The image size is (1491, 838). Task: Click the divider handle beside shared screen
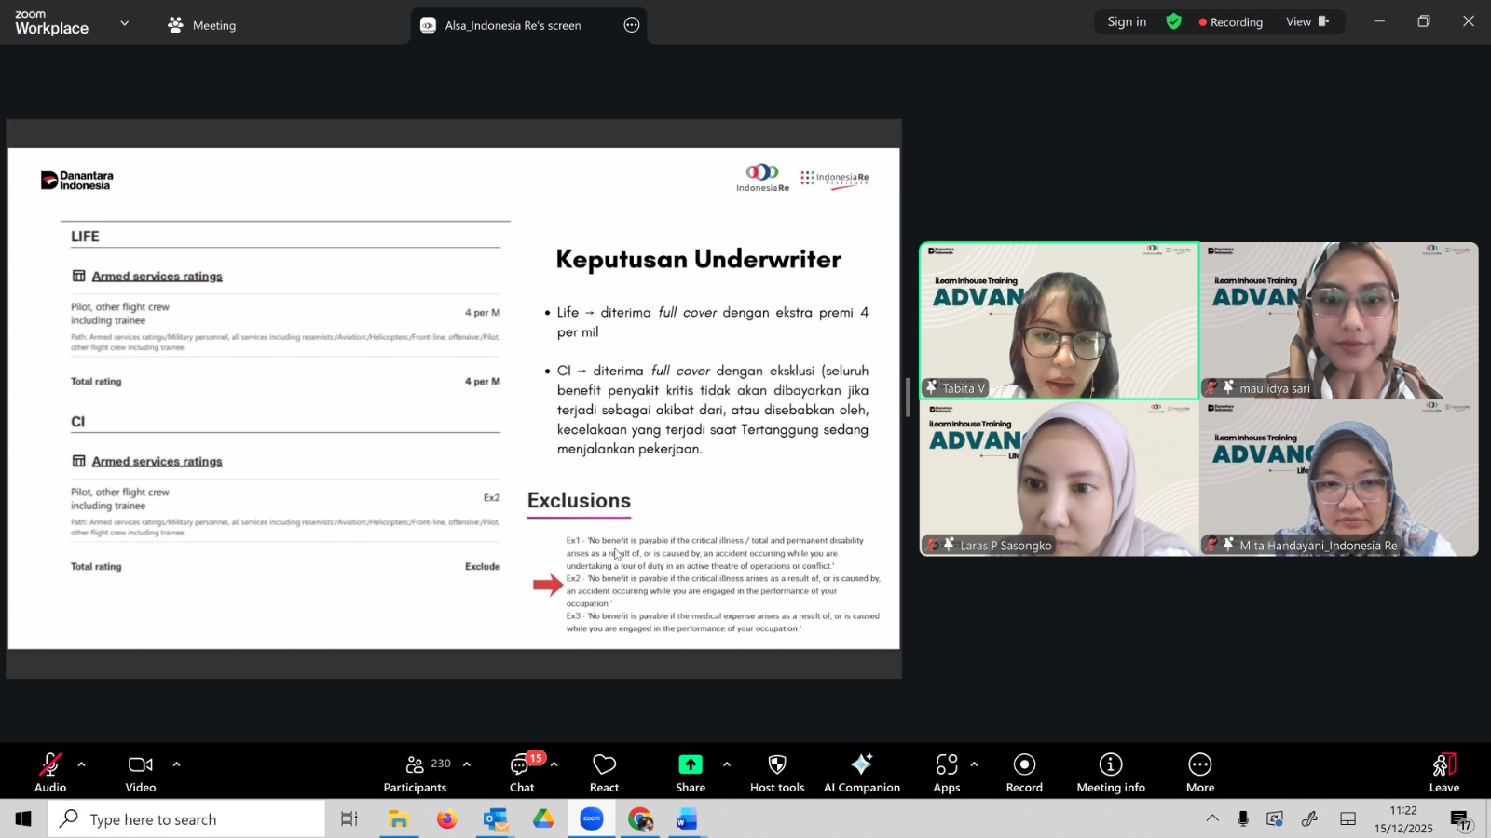click(908, 398)
